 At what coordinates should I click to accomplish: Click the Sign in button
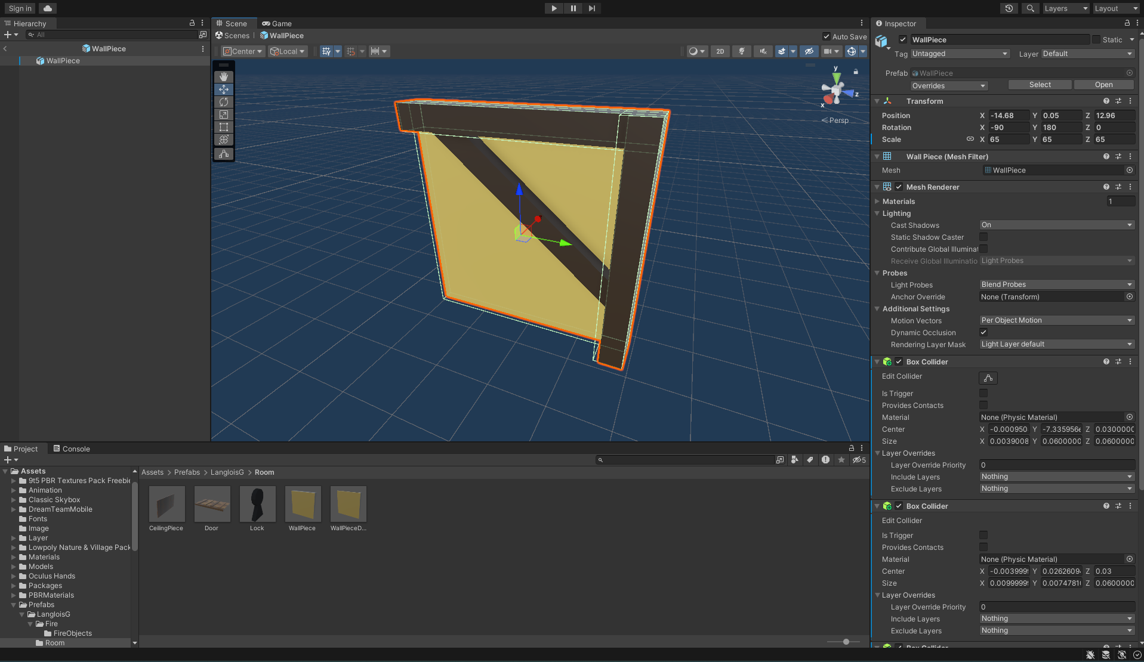click(x=18, y=8)
